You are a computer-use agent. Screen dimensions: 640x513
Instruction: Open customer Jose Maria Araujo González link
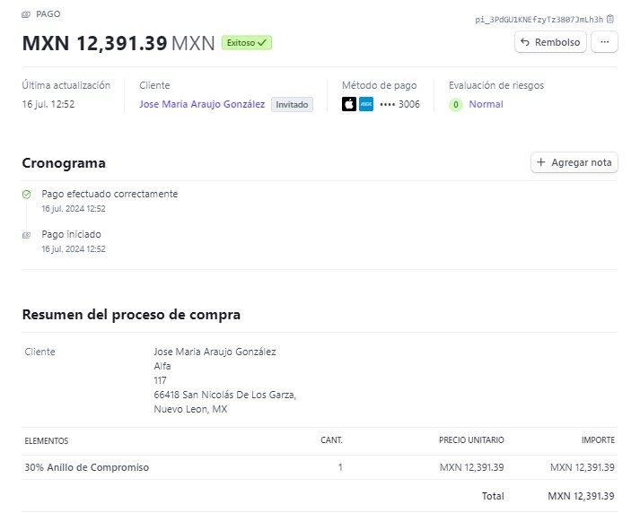pyautogui.click(x=202, y=104)
